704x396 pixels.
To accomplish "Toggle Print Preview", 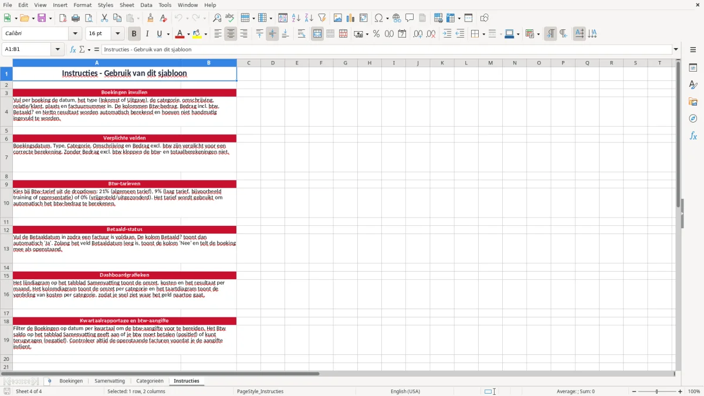I will click(89, 18).
